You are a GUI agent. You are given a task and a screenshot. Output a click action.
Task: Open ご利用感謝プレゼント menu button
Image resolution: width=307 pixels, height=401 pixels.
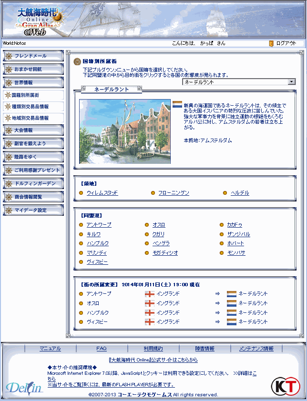[33, 170]
